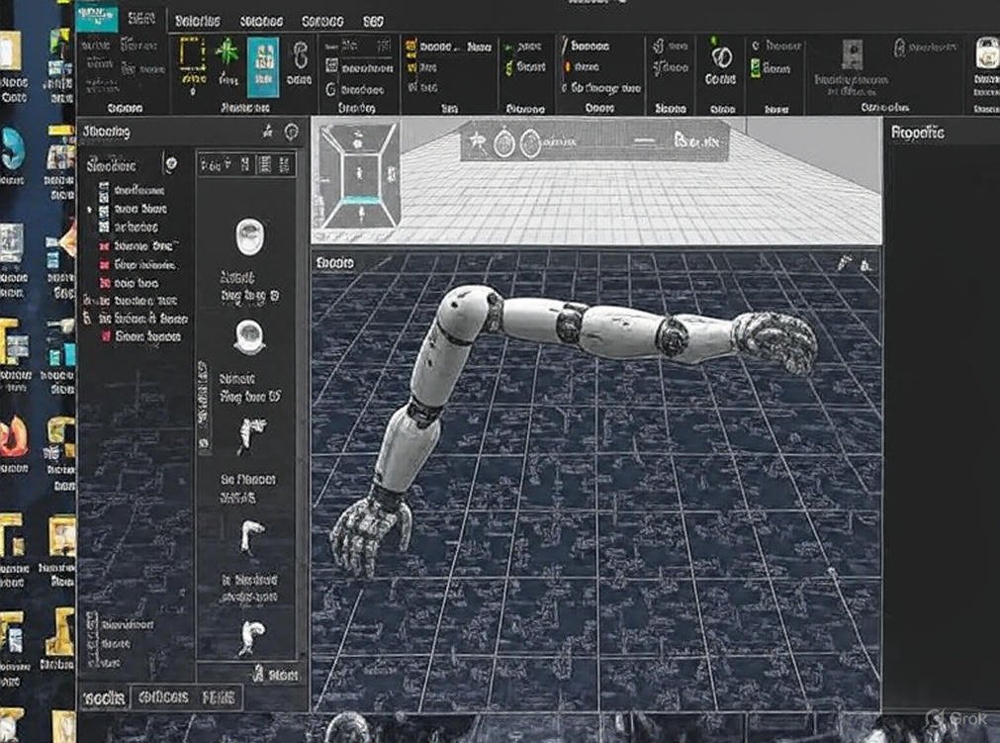Switch to the leftmost bottom panel tab
Image resolution: width=1000 pixels, height=743 pixels.
pyautogui.click(x=104, y=697)
